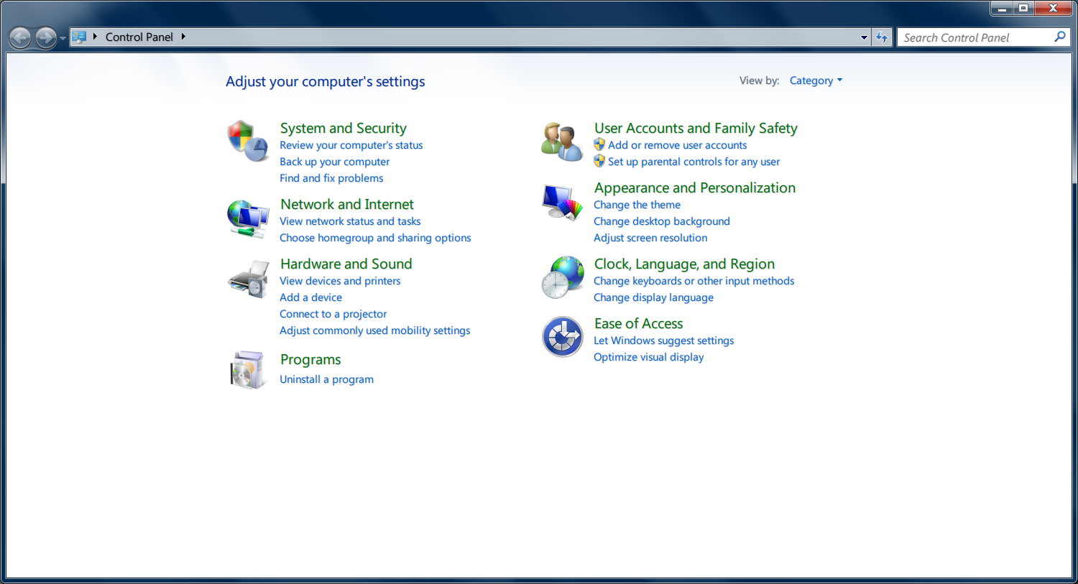Open Uninstall a program link
1078x584 pixels.
pos(326,379)
